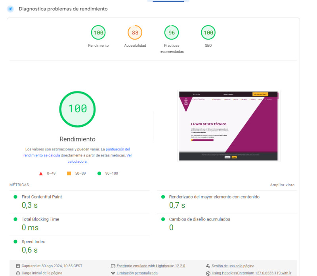Click the Speed Index metric label
317x276 pixels.
33,242
